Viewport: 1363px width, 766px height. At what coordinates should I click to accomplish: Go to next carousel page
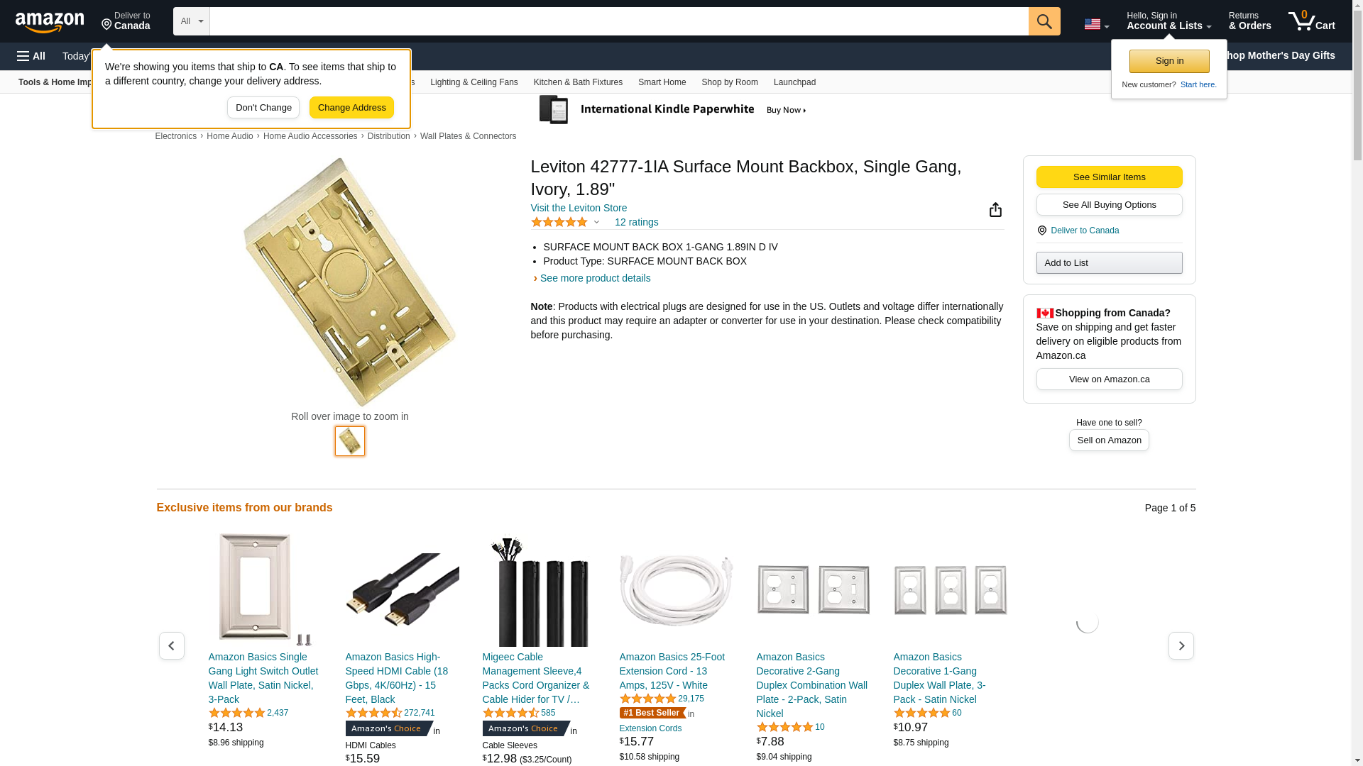coord(1181,646)
